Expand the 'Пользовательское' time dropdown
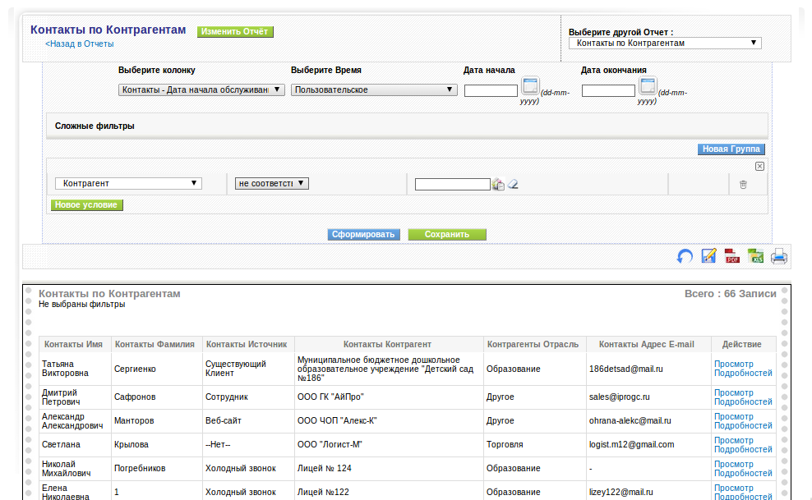This screenshot has height=500, width=812. pyautogui.click(x=374, y=90)
